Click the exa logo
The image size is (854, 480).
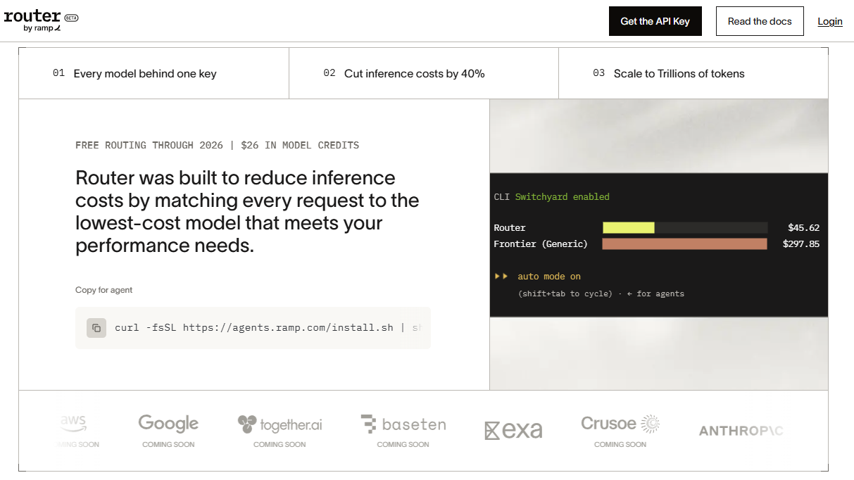point(513,430)
